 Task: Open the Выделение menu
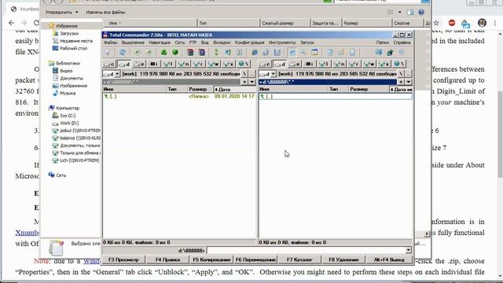133,42
